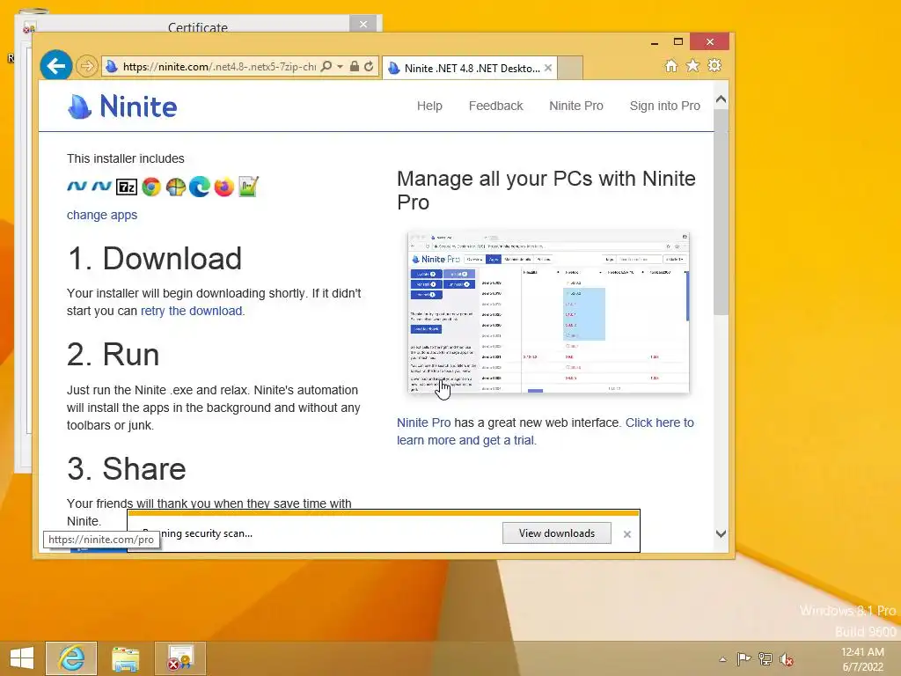The image size is (901, 676).
Task: Click the View downloads button
Action: (x=557, y=533)
